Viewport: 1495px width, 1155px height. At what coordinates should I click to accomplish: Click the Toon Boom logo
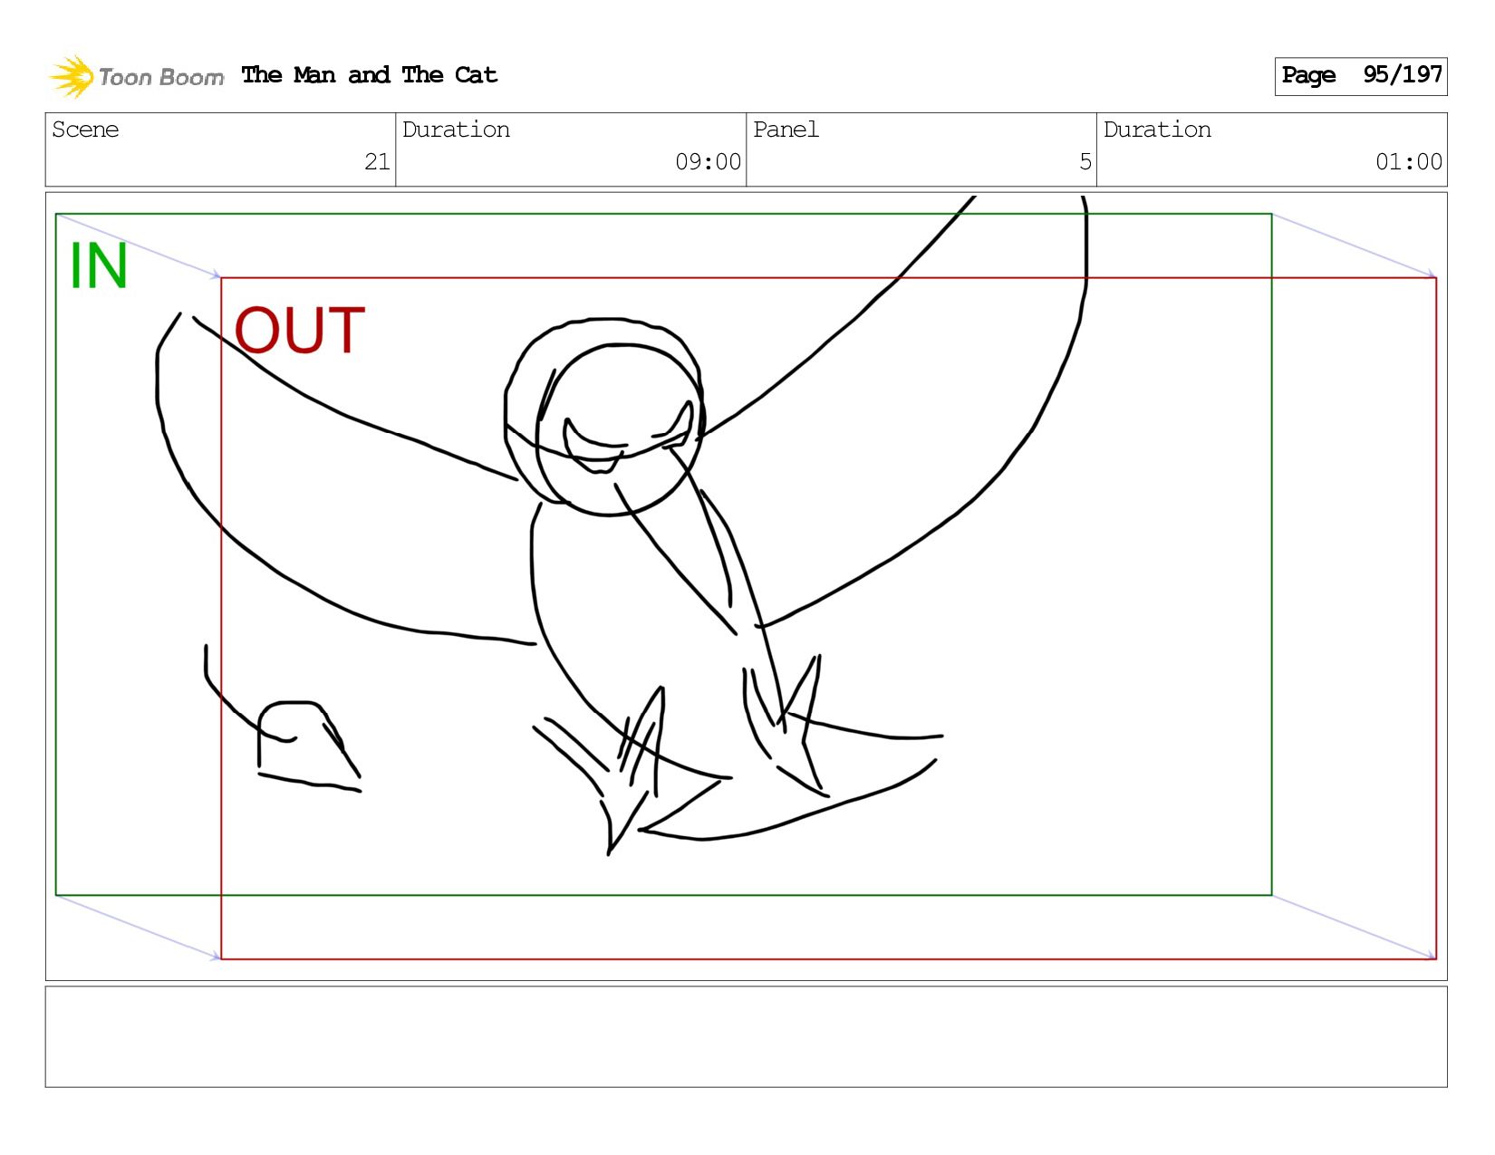[x=136, y=76]
